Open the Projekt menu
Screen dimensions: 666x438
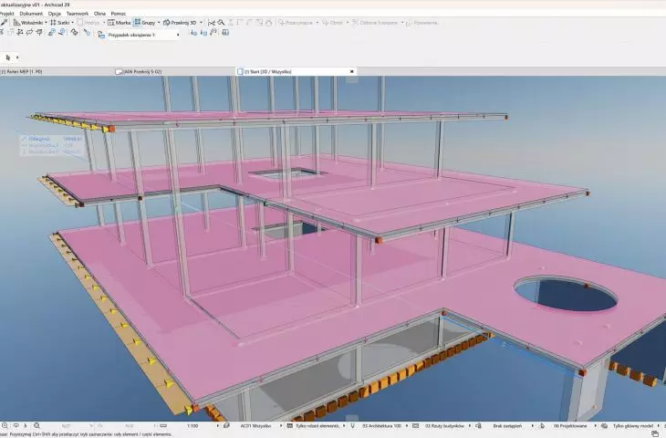click(6, 14)
